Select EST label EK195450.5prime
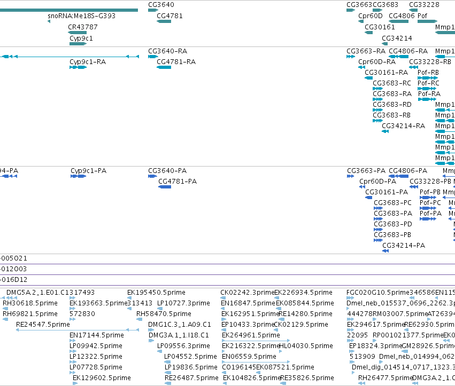Viewport: 455px width, 386px height. [156, 293]
